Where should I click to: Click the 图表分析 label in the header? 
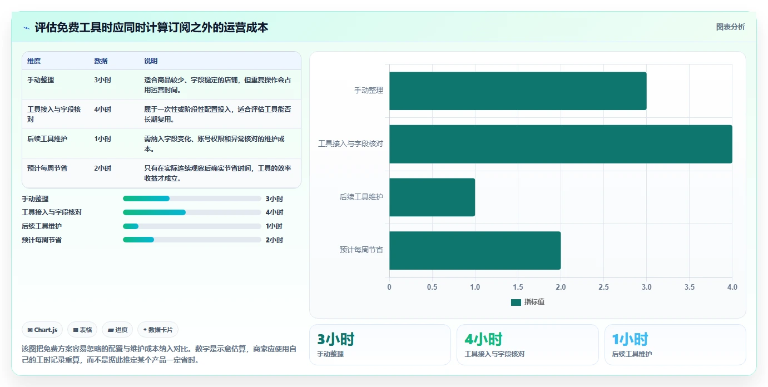click(x=730, y=27)
